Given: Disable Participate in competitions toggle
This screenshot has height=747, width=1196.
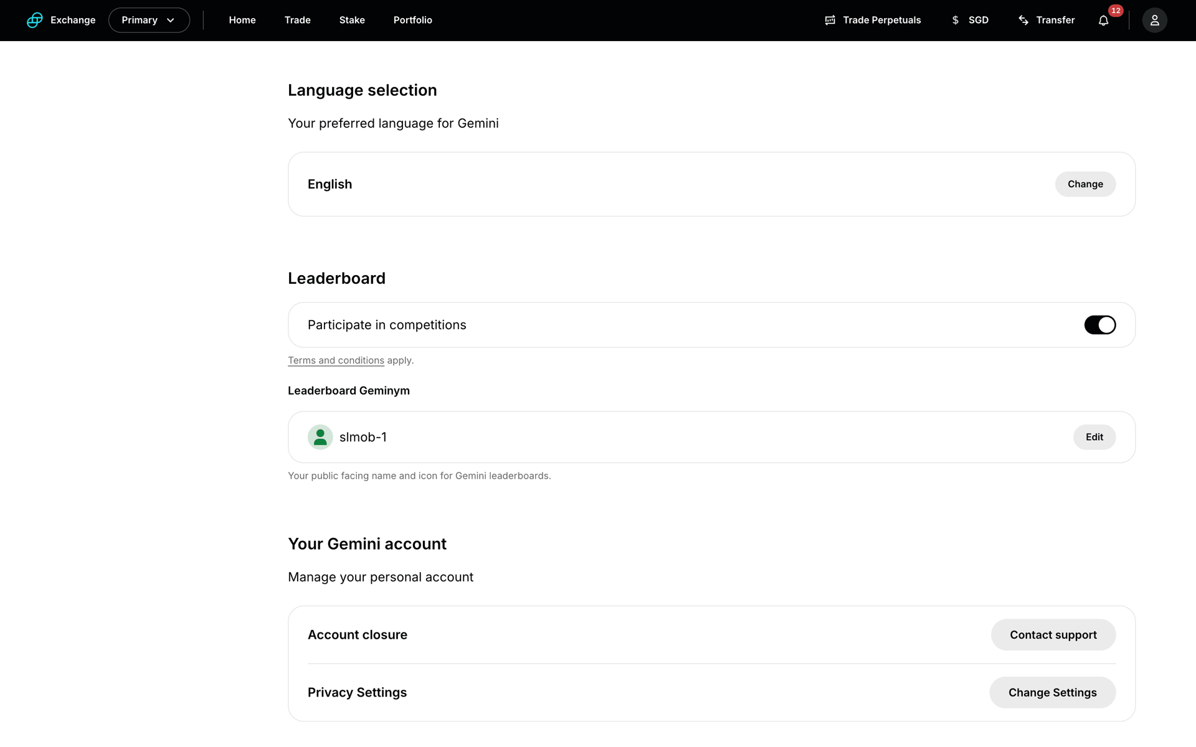Looking at the screenshot, I should pyautogui.click(x=1100, y=325).
